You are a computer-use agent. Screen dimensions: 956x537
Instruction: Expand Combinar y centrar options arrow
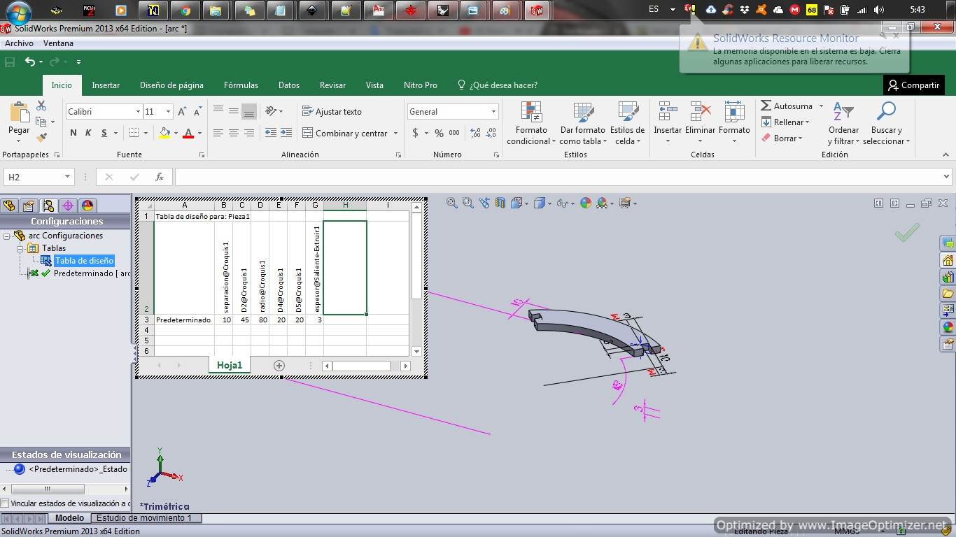click(x=395, y=133)
